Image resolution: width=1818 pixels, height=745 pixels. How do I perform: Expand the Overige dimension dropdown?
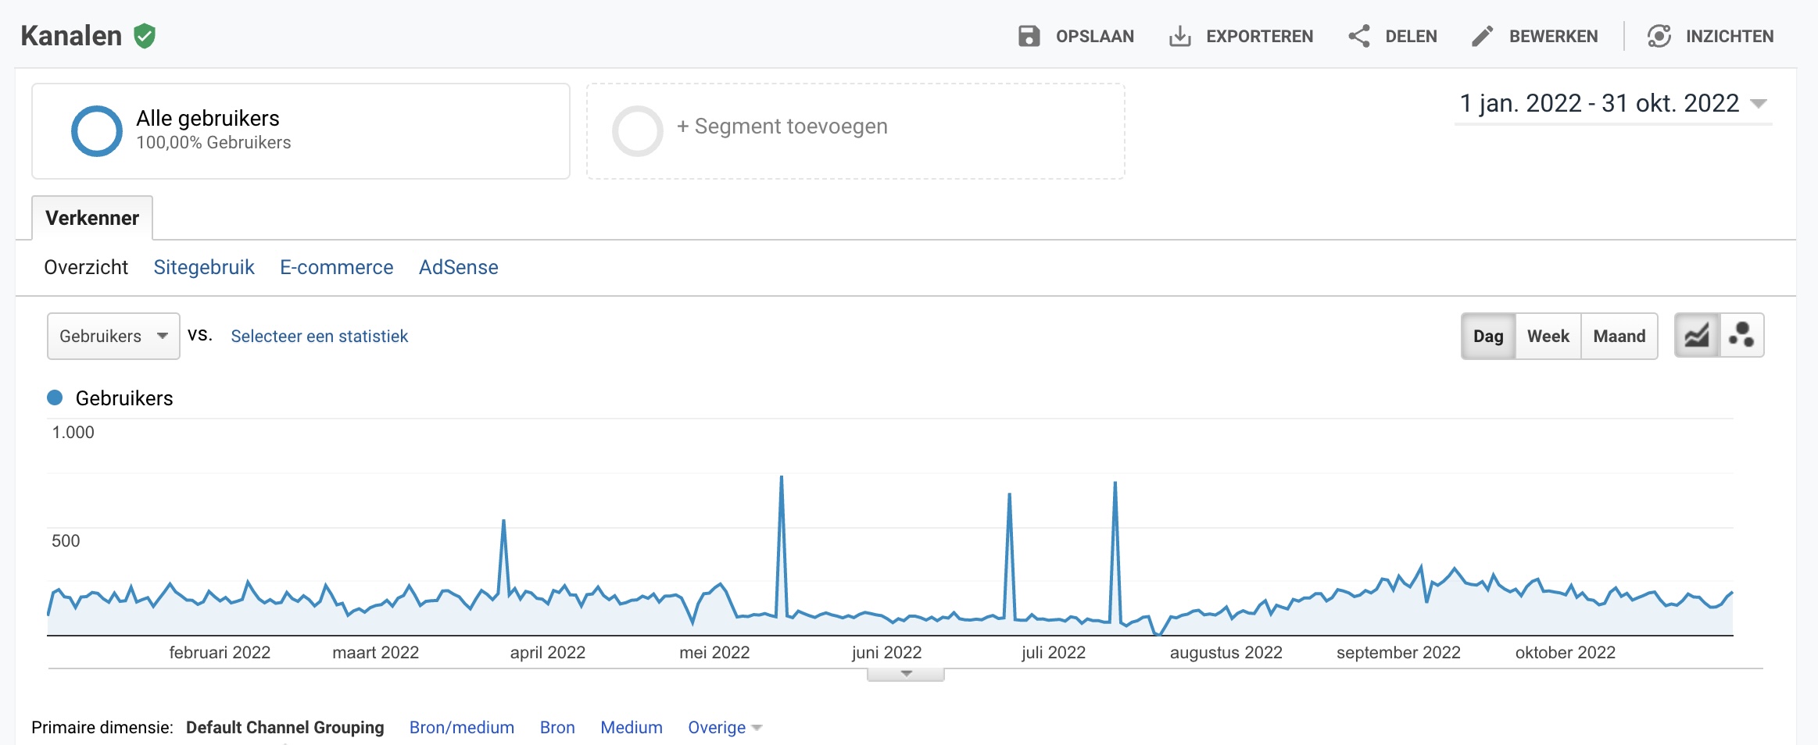(x=725, y=727)
